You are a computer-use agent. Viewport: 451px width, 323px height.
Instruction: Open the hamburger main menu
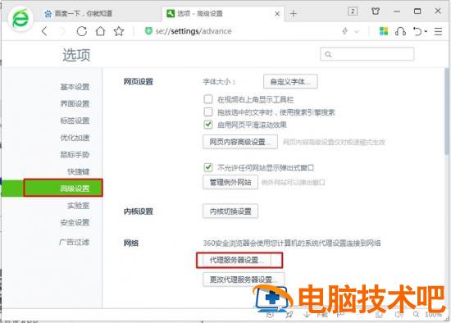tap(438, 31)
